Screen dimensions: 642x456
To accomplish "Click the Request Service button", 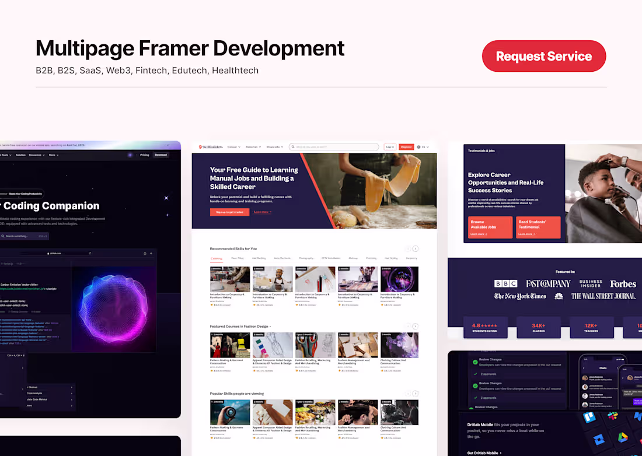I will coord(543,56).
